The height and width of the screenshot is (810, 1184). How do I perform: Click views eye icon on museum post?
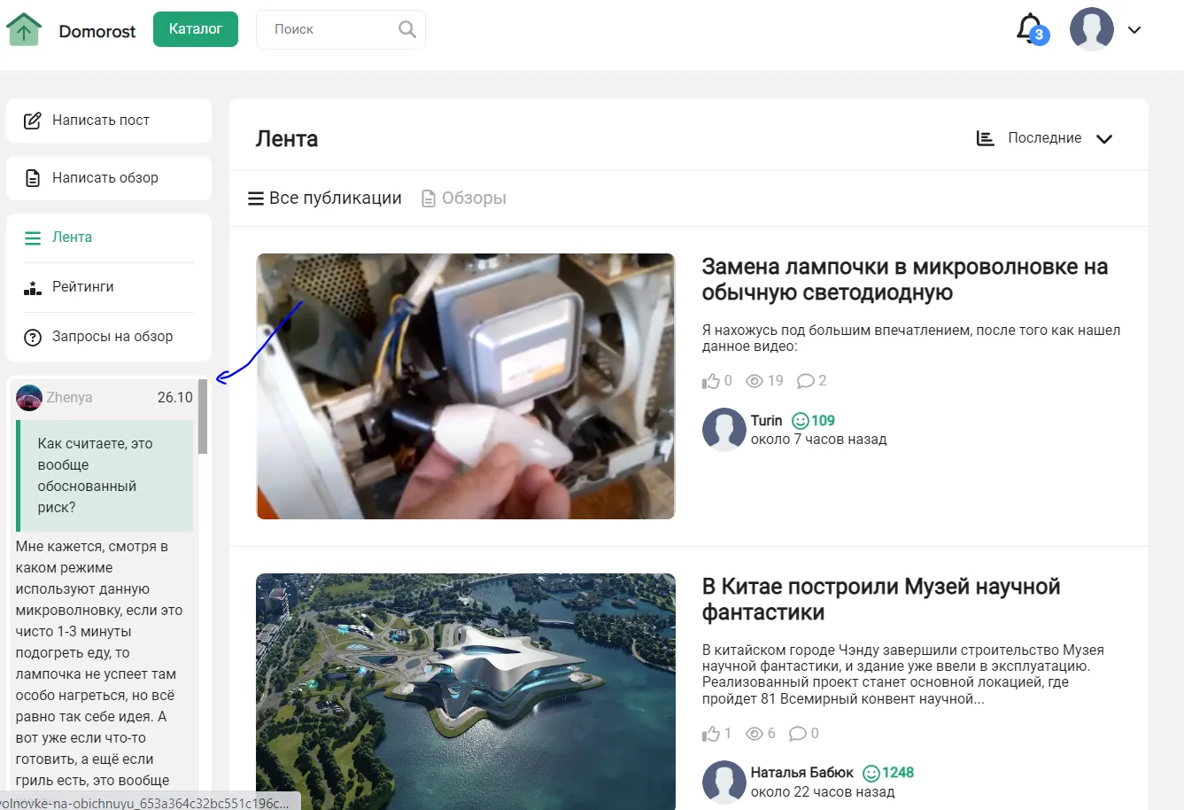pyautogui.click(x=755, y=734)
